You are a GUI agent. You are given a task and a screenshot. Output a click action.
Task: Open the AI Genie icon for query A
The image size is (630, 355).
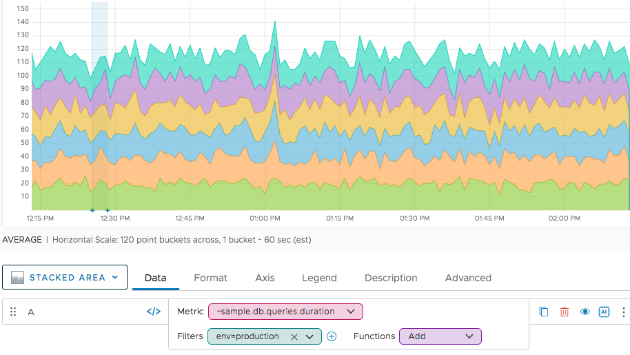click(604, 312)
